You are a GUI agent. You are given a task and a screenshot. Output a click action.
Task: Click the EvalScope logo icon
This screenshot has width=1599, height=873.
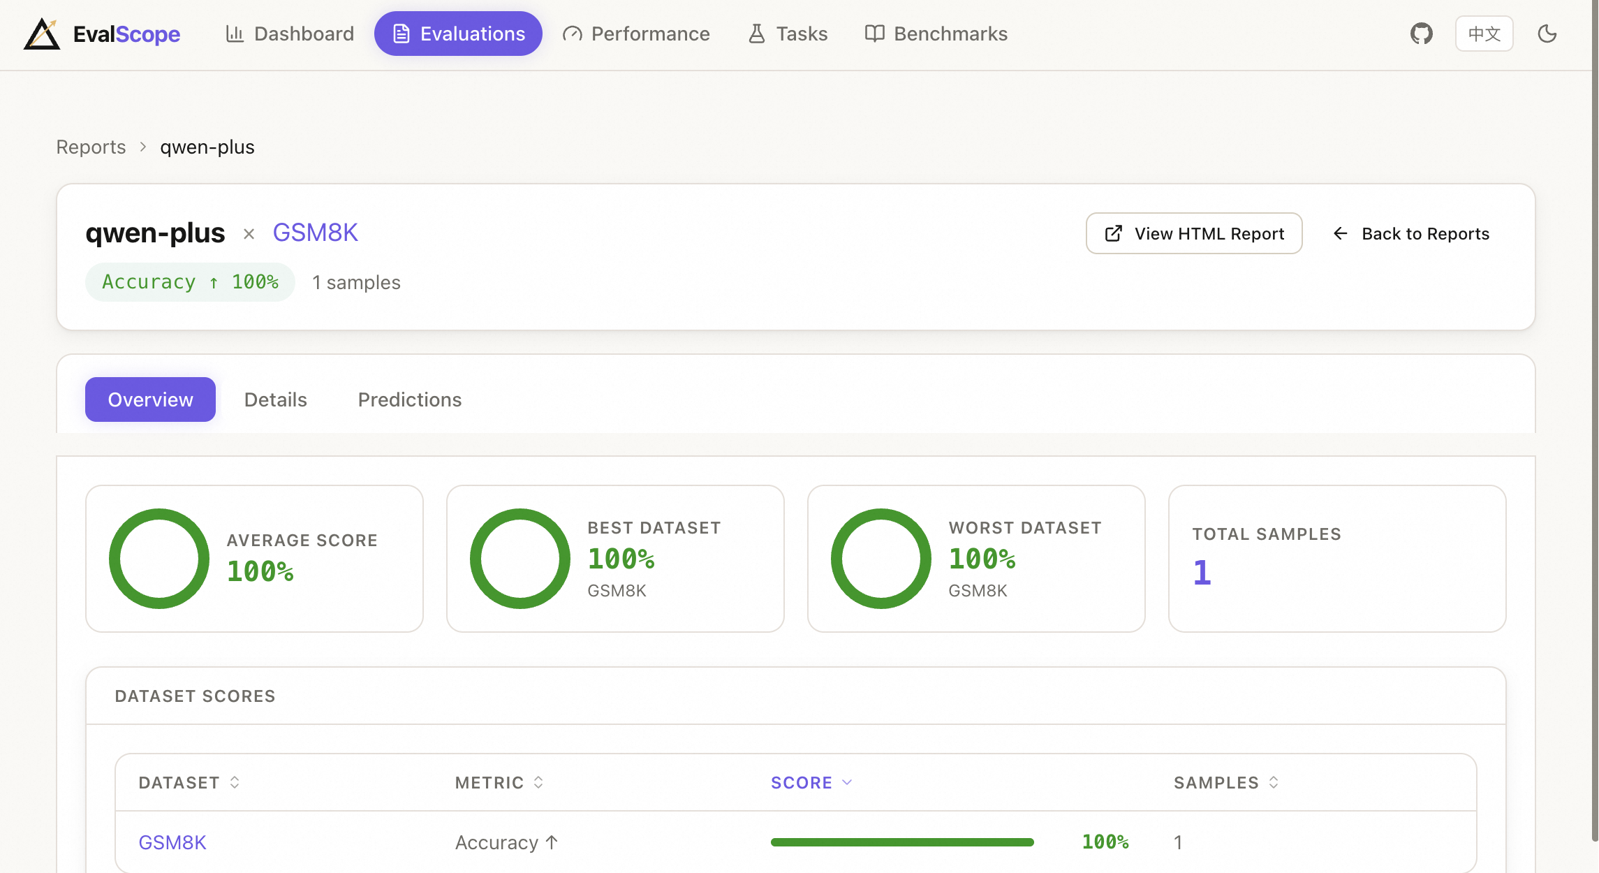click(x=42, y=34)
